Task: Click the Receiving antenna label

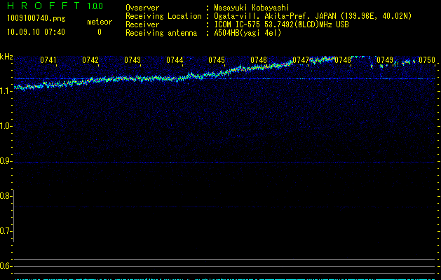Action: pyautogui.click(x=161, y=33)
